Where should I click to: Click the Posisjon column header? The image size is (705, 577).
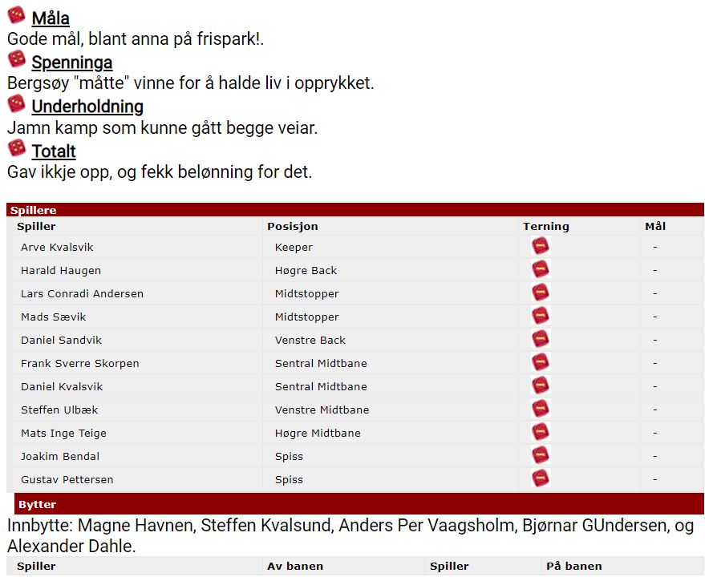tap(292, 227)
